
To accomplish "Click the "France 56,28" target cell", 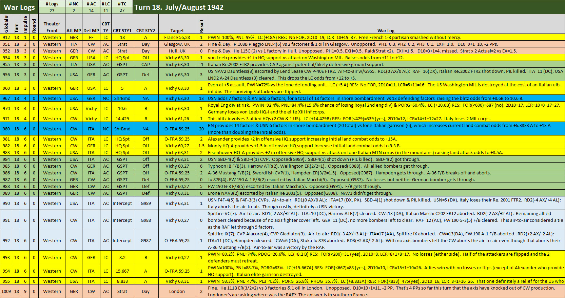I will click(x=177, y=37).
